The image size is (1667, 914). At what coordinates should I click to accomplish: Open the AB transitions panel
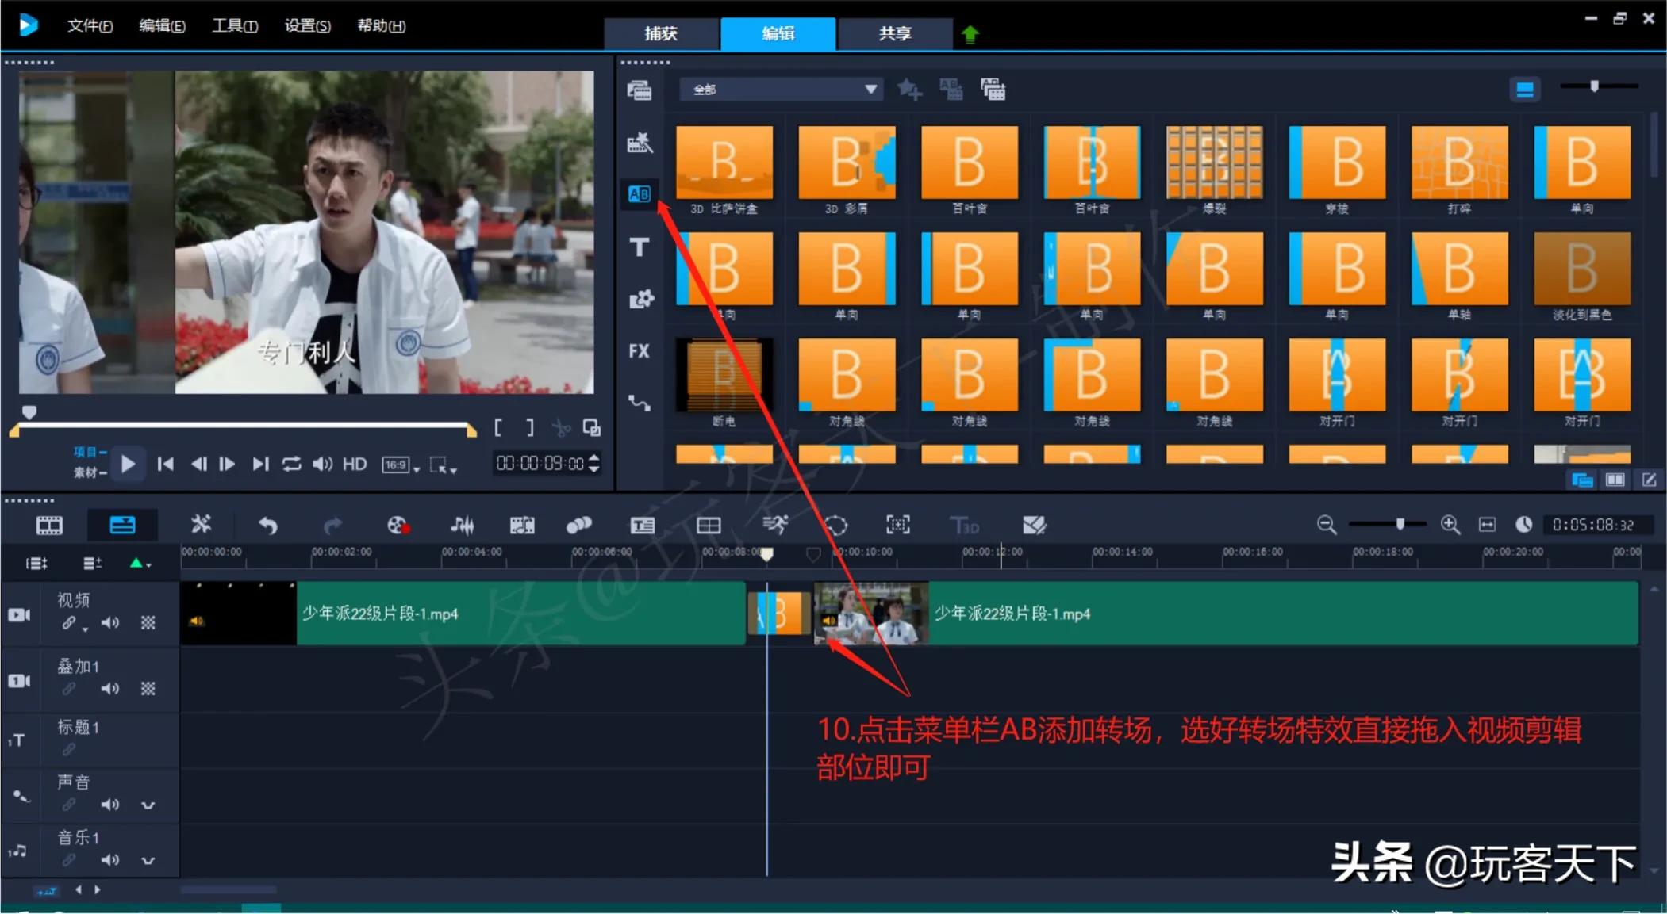pyautogui.click(x=639, y=194)
